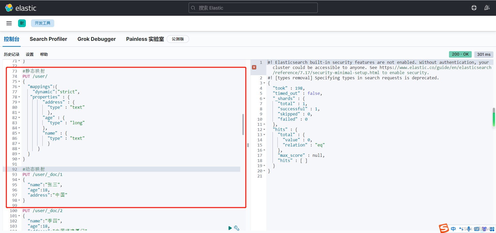The height and width of the screenshot is (233, 496).
Task: Click the 搜索 Elastic search field
Action: [x=253, y=8]
